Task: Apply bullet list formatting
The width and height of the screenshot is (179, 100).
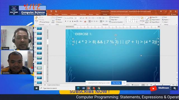Action: 89,18
